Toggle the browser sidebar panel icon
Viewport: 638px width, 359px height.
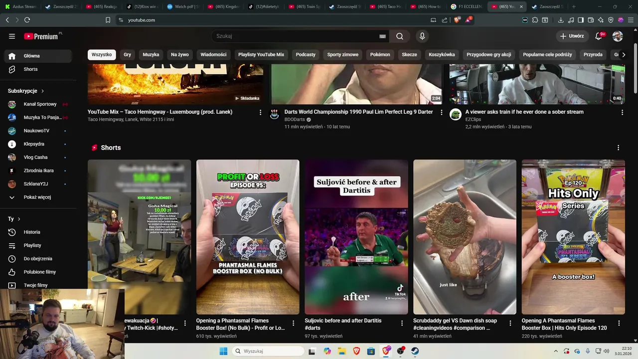click(x=581, y=20)
